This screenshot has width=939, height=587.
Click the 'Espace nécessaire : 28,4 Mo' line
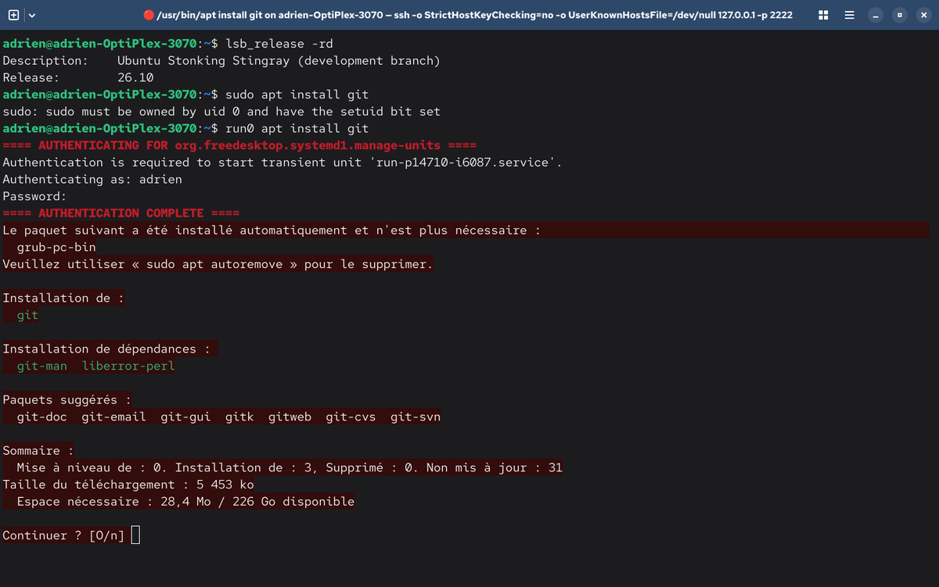coord(185,502)
